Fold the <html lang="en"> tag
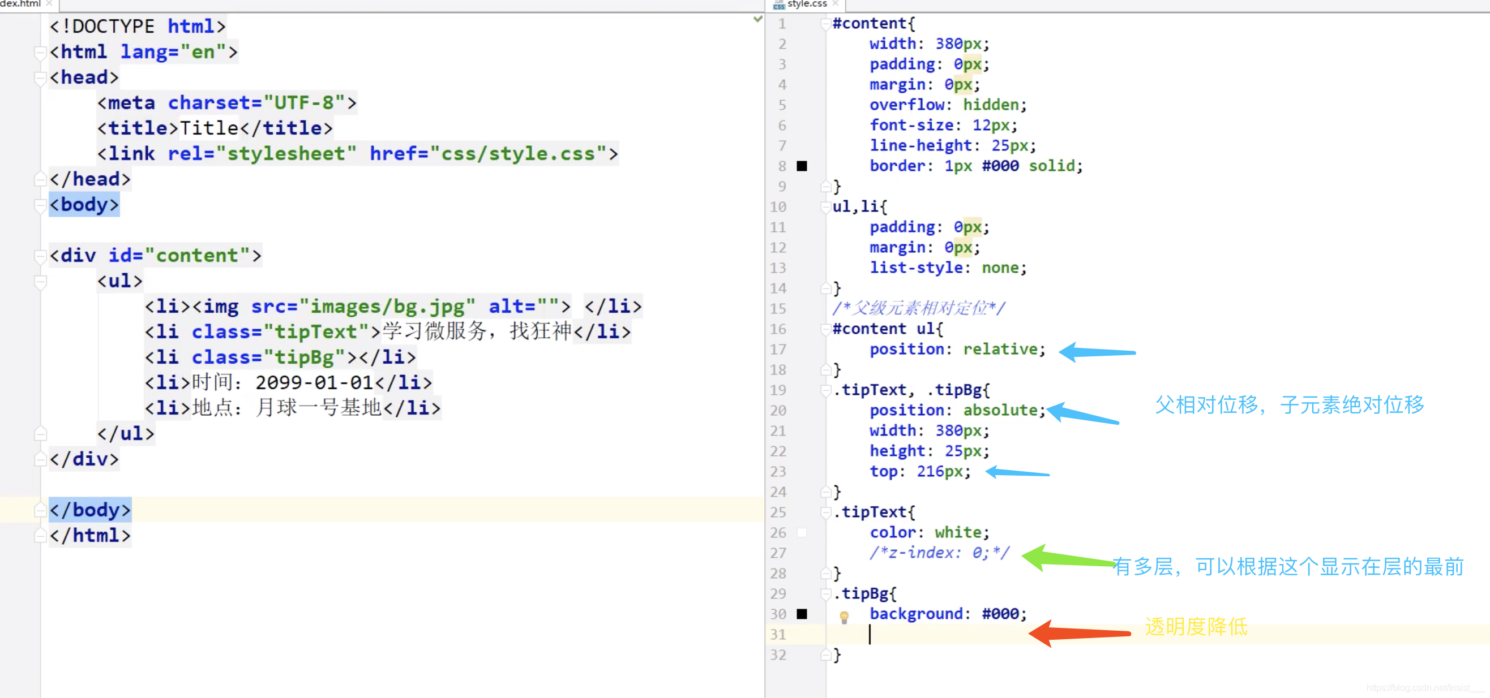 point(41,53)
